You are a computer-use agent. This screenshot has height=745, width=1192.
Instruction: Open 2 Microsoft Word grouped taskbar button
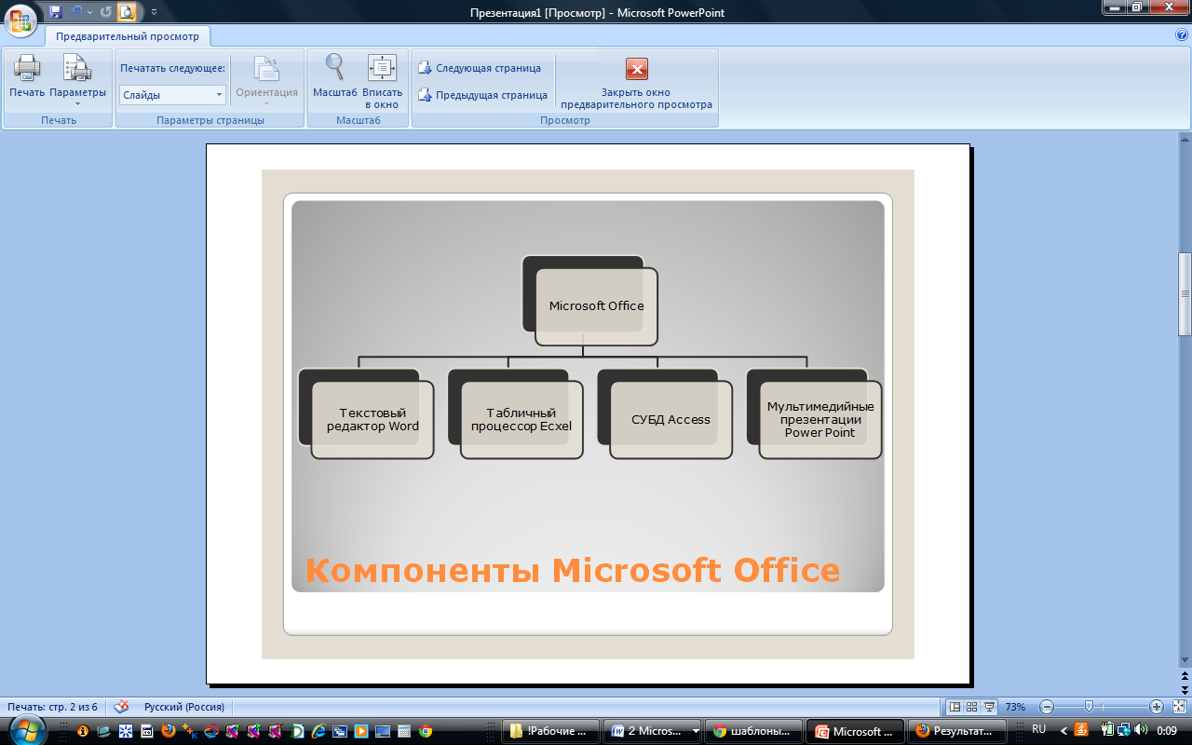(x=653, y=731)
